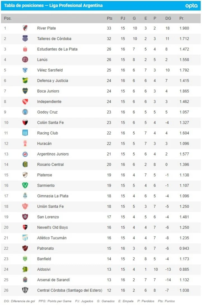The image size is (202, 306).
Task: Click the Pos. column header
Action: 8,18
